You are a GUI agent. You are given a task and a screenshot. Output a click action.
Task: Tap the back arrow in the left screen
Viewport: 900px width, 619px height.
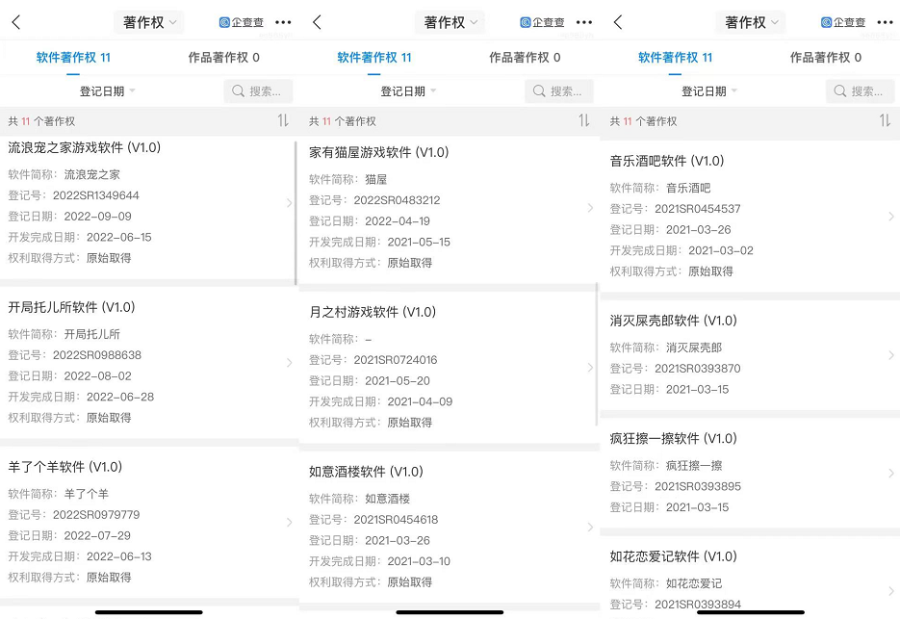click(x=16, y=22)
